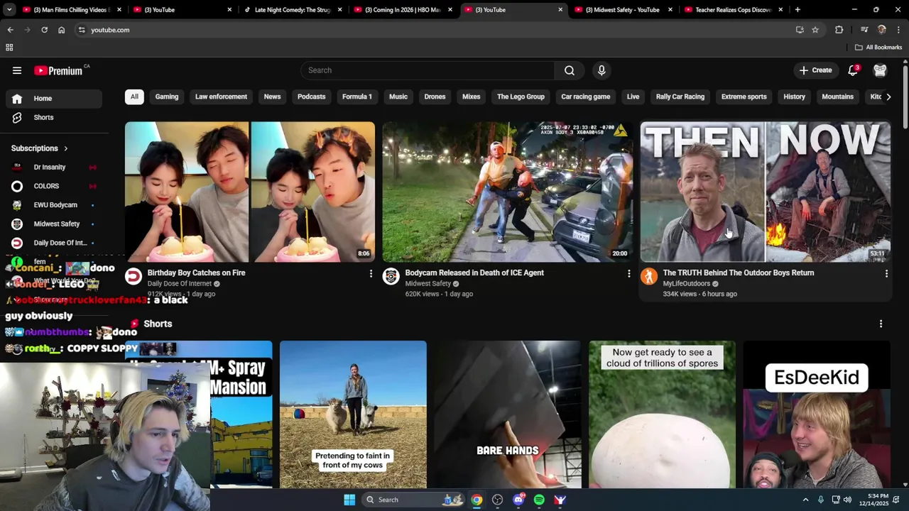This screenshot has height=511, width=909.
Task: Open Discord from the taskbar
Action: coord(518,500)
